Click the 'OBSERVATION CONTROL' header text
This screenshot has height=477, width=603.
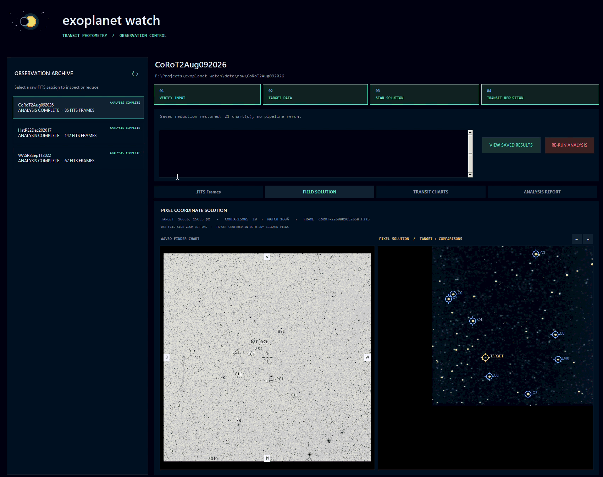tap(143, 35)
